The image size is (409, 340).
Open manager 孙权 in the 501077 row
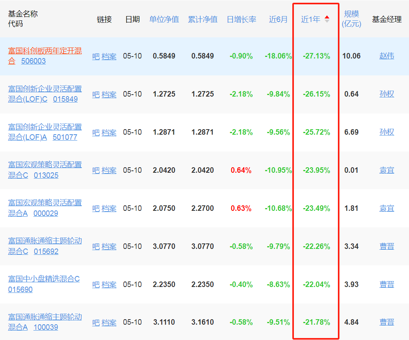[x=387, y=132]
